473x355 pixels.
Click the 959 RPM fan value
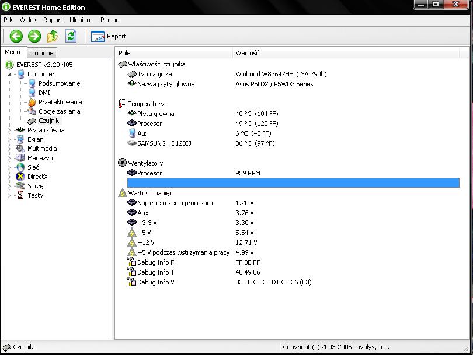click(248, 173)
